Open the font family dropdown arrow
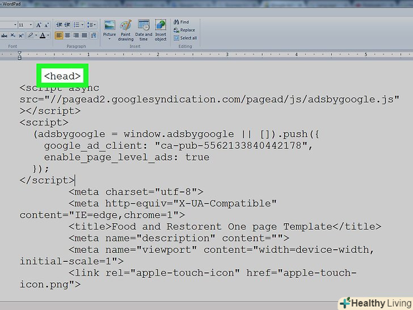 (x=15, y=25)
